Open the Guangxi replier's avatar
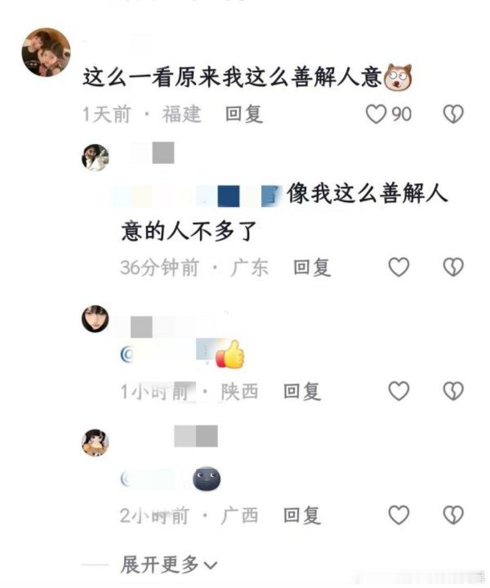The width and height of the screenshot is (490, 588). (x=95, y=442)
